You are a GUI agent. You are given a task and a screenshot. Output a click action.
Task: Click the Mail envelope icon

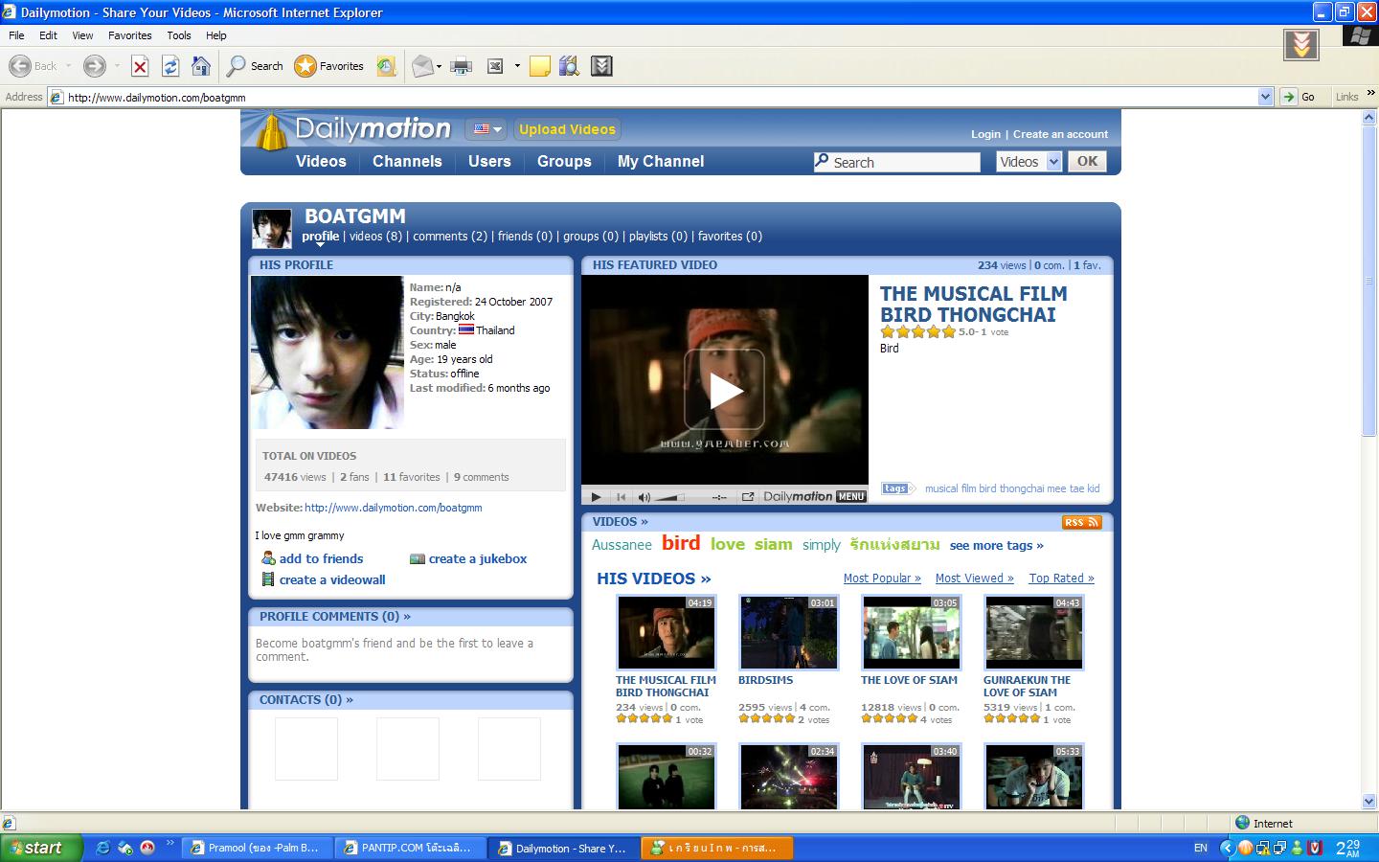422,66
